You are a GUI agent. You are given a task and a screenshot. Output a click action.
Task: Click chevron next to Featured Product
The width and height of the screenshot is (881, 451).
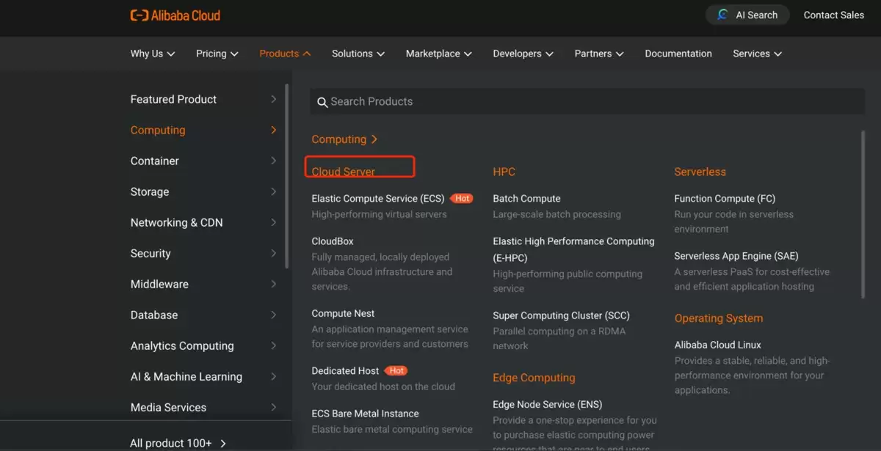[274, 99]
